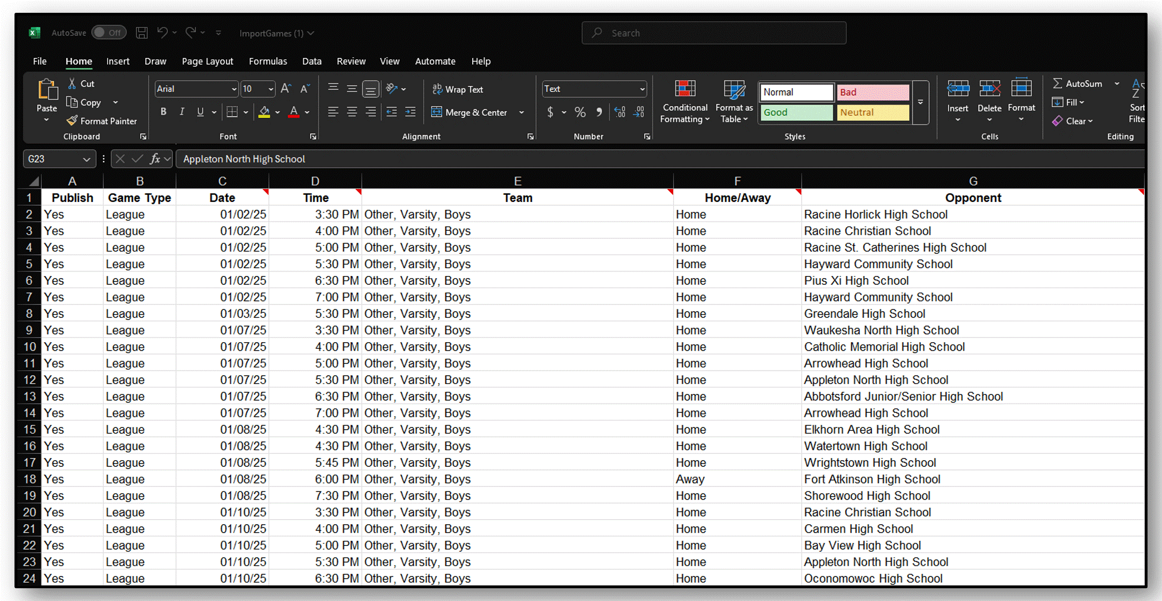Apply the Neutral cell style
This screenshot has height=601, width=1162.
tap(873, 112)
